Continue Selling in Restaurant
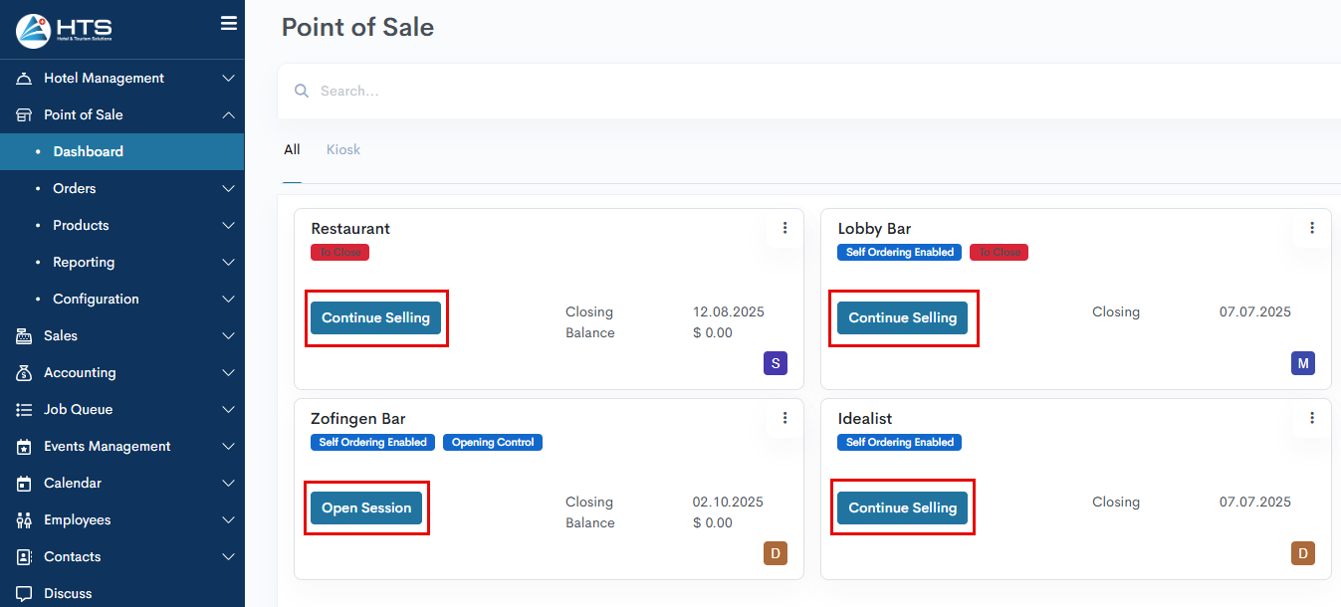 point(375,318)
